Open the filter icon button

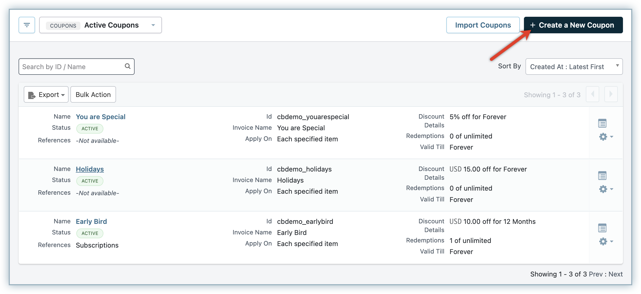(x=27, y=25)
